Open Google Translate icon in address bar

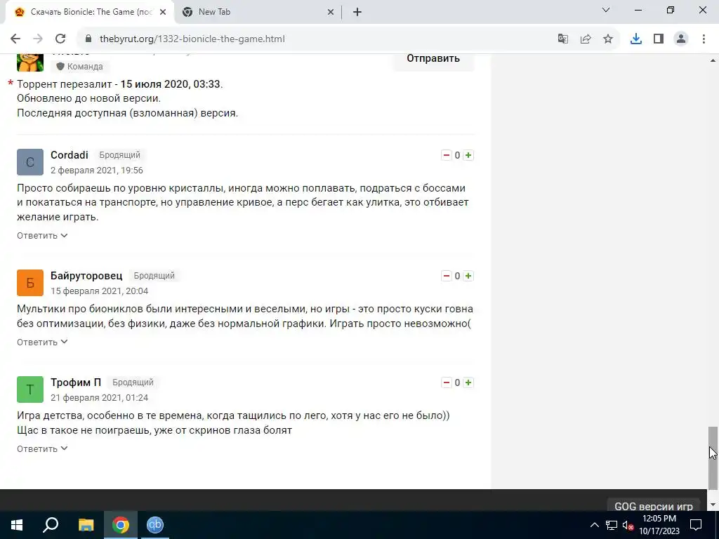562,39
